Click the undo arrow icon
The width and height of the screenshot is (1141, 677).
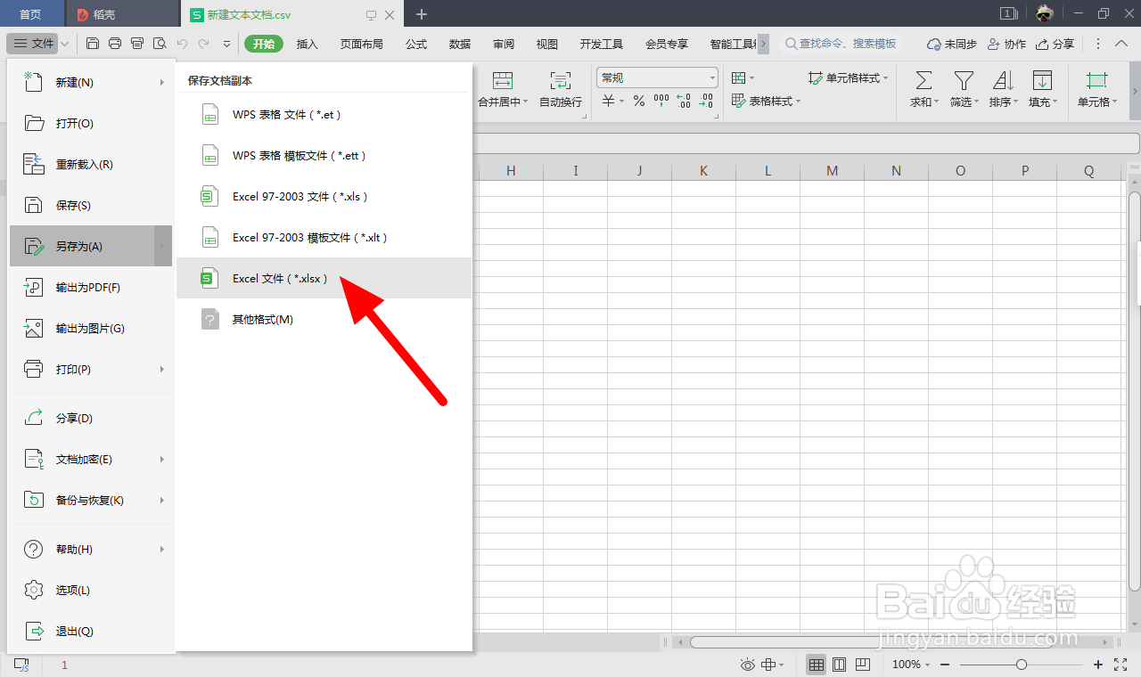pyautogui.click(x=182, y=44)
